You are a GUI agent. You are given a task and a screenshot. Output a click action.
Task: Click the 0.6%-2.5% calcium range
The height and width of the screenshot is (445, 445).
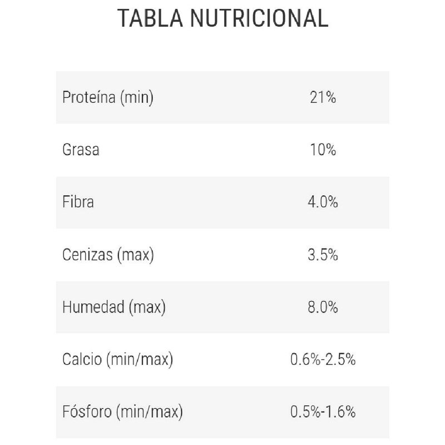(x=323, y=359)
